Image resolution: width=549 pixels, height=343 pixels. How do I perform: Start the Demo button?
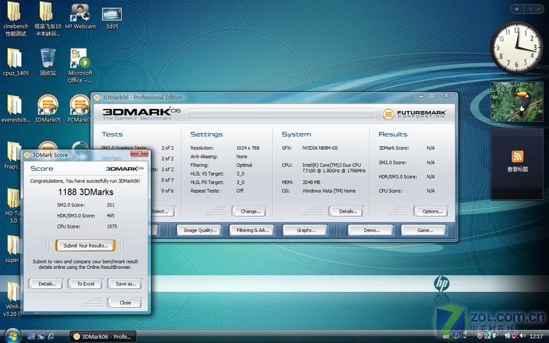click(371, 230)
